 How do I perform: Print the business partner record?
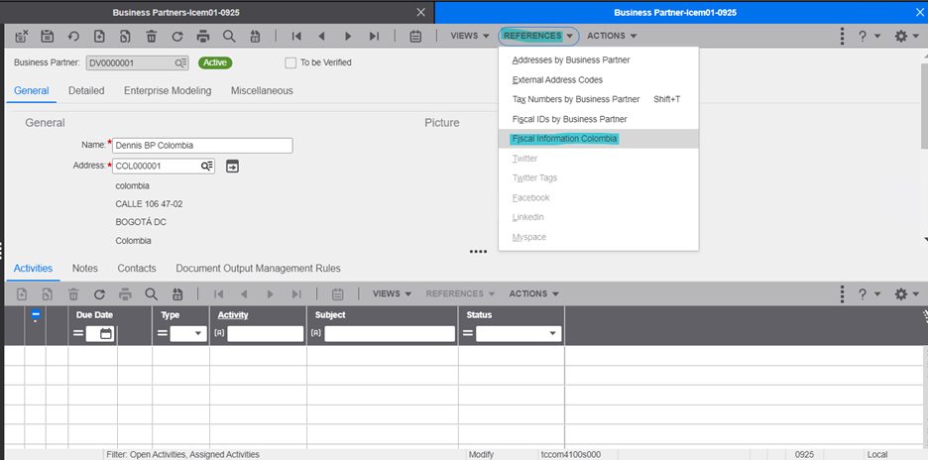click(x=203, y=36)
